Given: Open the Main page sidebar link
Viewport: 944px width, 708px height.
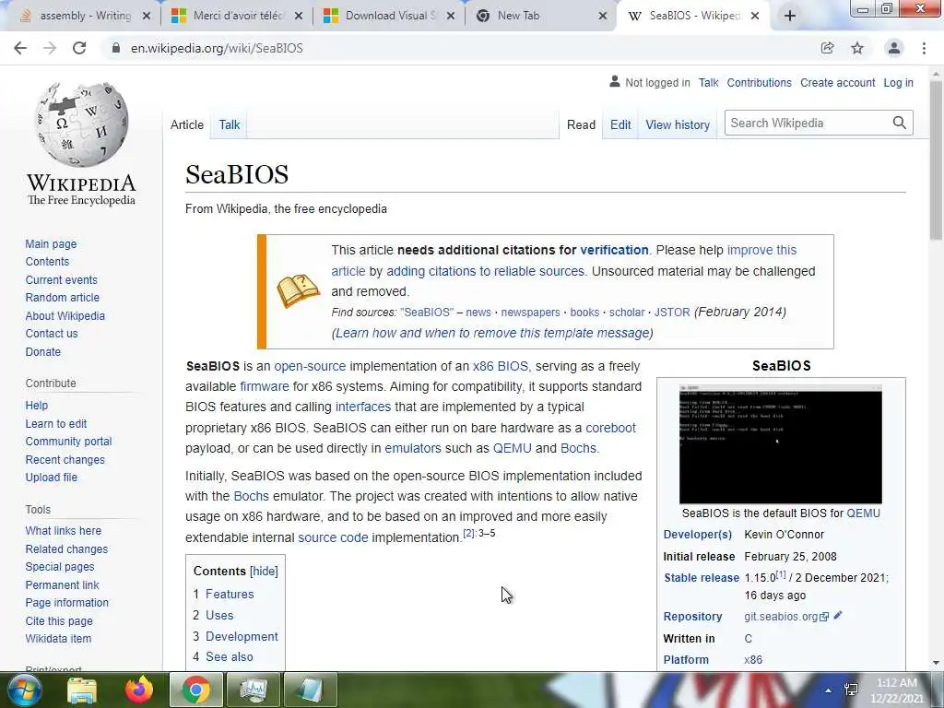Looking at the screenshot, I should pos(51,243).
